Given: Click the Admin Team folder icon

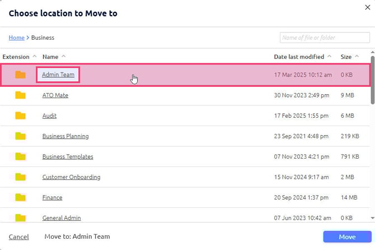Looking at the screenshot, I should tap(20, 75).
